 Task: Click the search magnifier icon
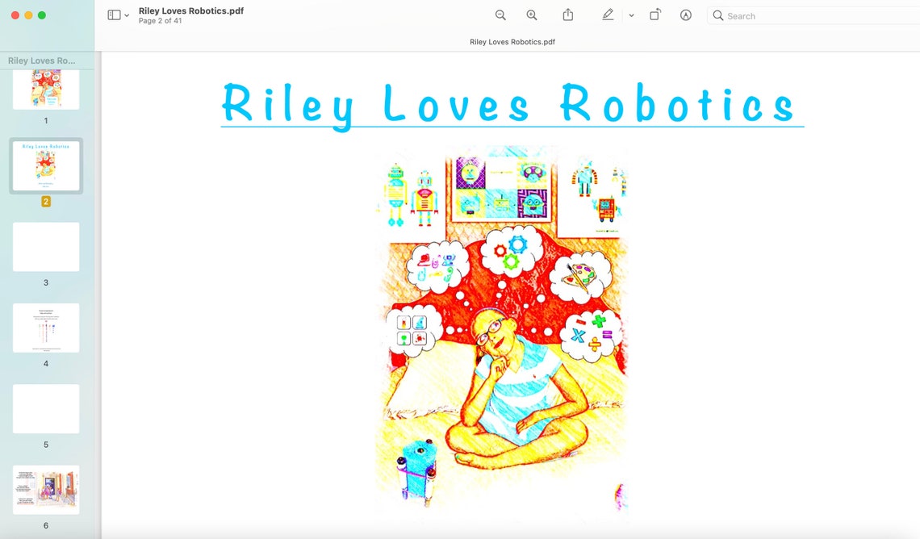coord(717,15)
